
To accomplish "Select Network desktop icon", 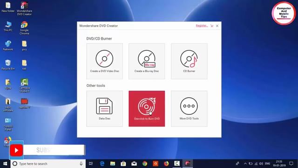I will click(x=8, y=46).
